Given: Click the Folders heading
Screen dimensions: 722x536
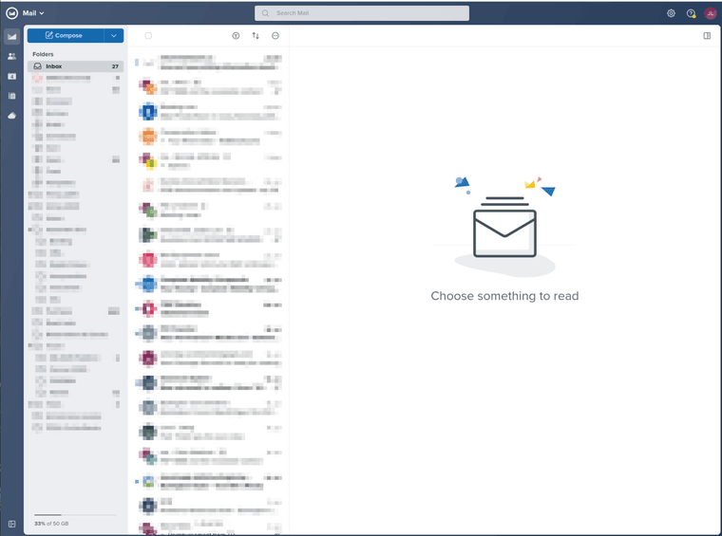Looking at the screenshot, I should click(43, 54).
